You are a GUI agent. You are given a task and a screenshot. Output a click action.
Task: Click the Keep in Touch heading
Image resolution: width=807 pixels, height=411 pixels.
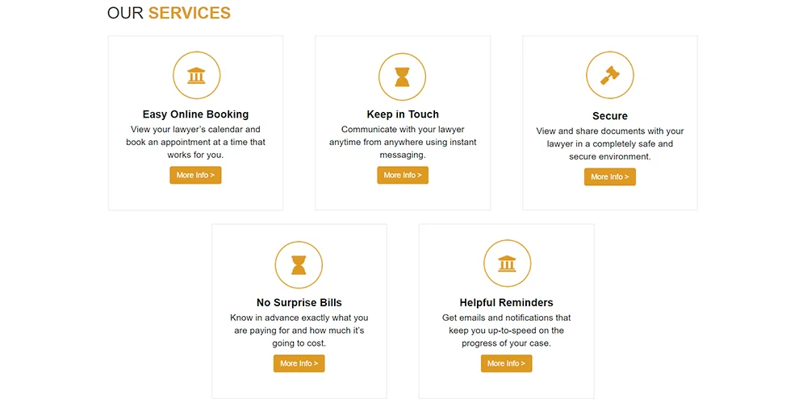(x=403, y=114)
